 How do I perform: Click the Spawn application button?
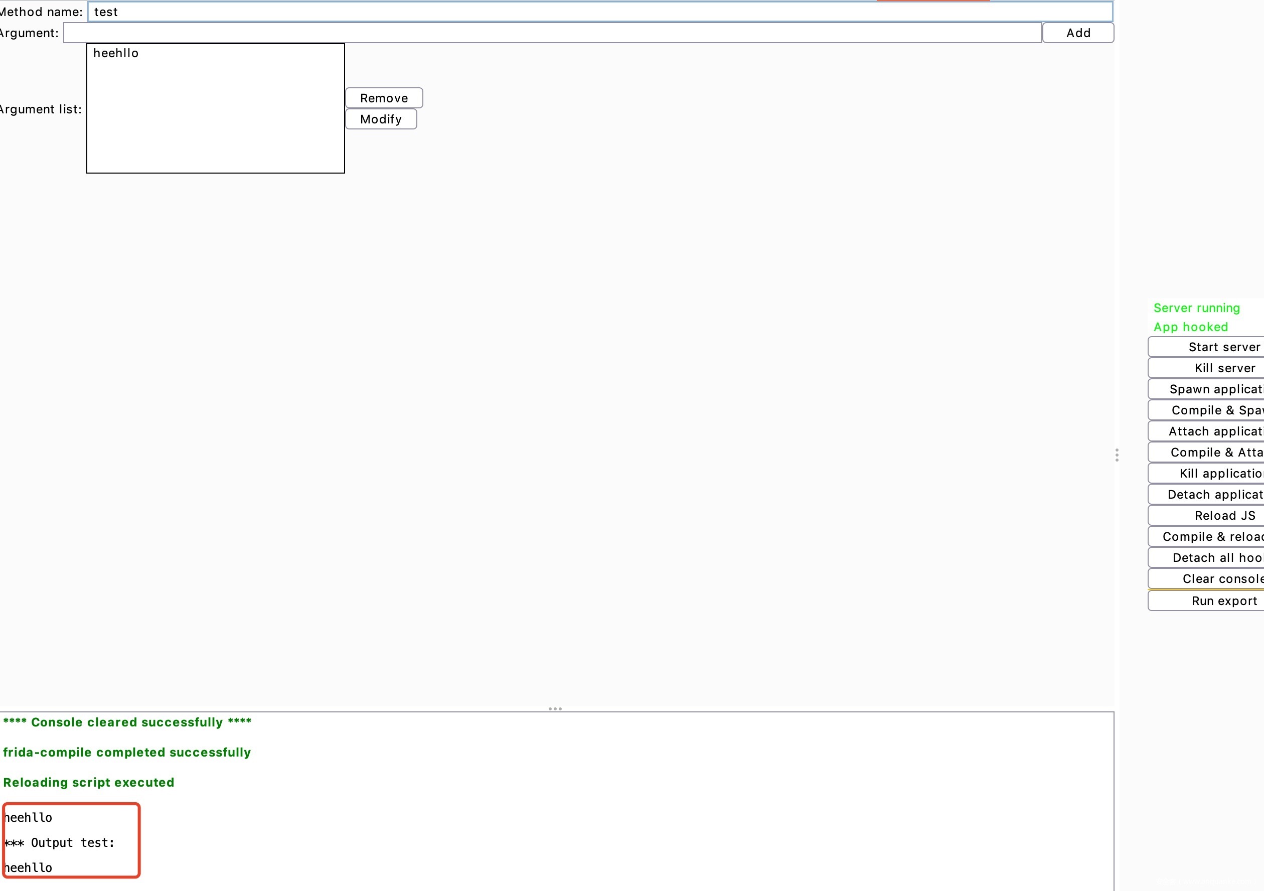point(1211,389)
